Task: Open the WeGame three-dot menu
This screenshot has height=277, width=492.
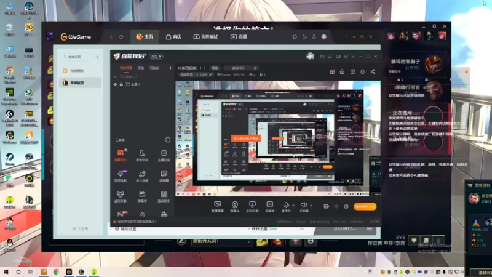Action: click(x=346, y=37)
